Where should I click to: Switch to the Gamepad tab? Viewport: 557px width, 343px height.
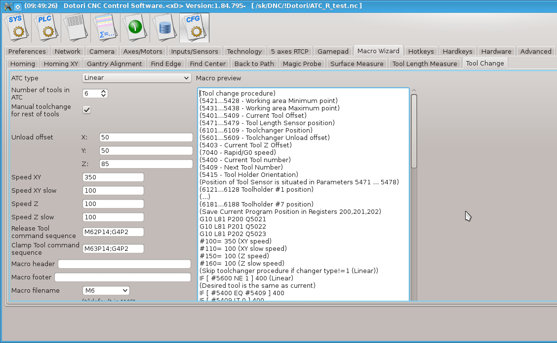click(333, 51)
